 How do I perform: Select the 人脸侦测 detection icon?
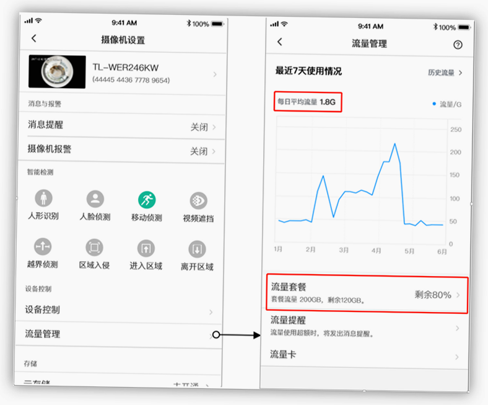click(95, 199)
